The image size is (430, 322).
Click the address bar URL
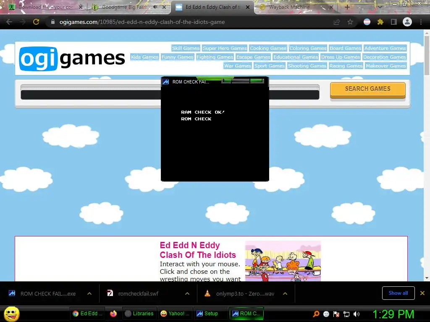pyautogui.click(x=142, y=22)
